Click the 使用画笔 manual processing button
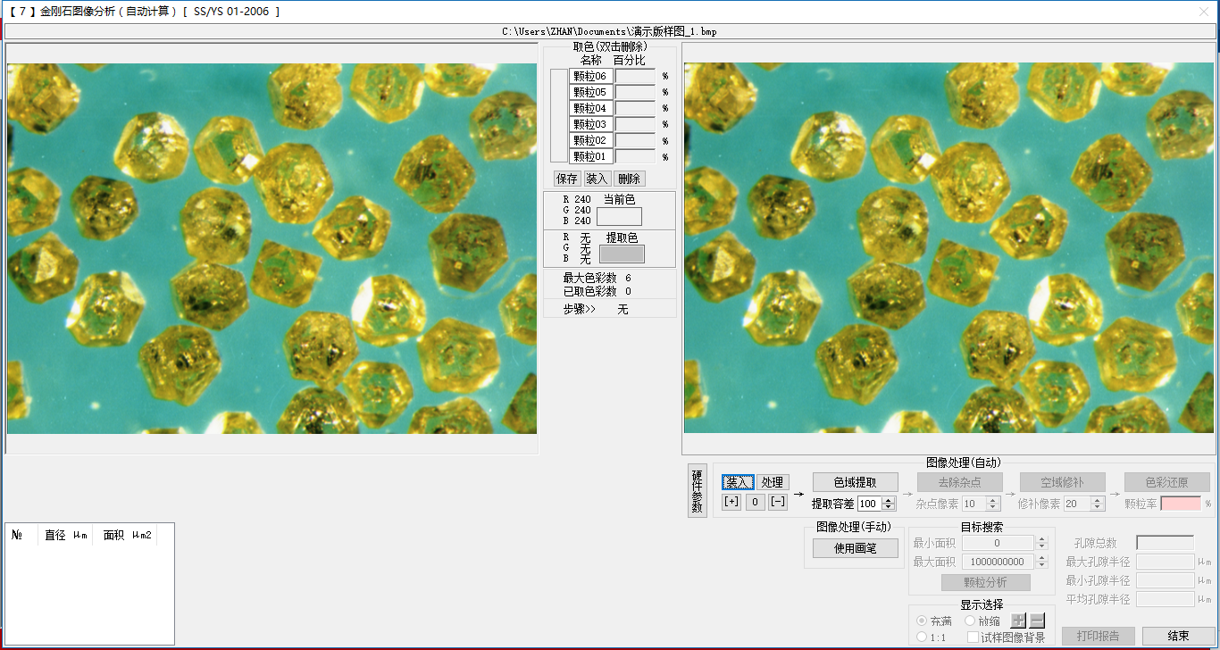 [856, 548]
